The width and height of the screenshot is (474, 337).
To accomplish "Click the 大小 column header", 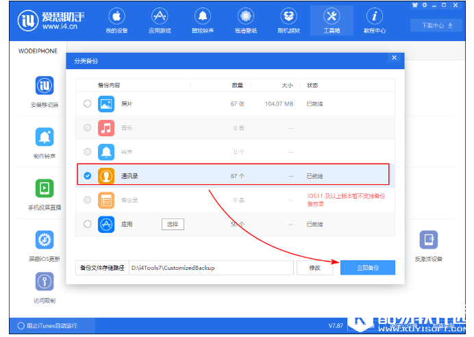I will click(287, 85).
